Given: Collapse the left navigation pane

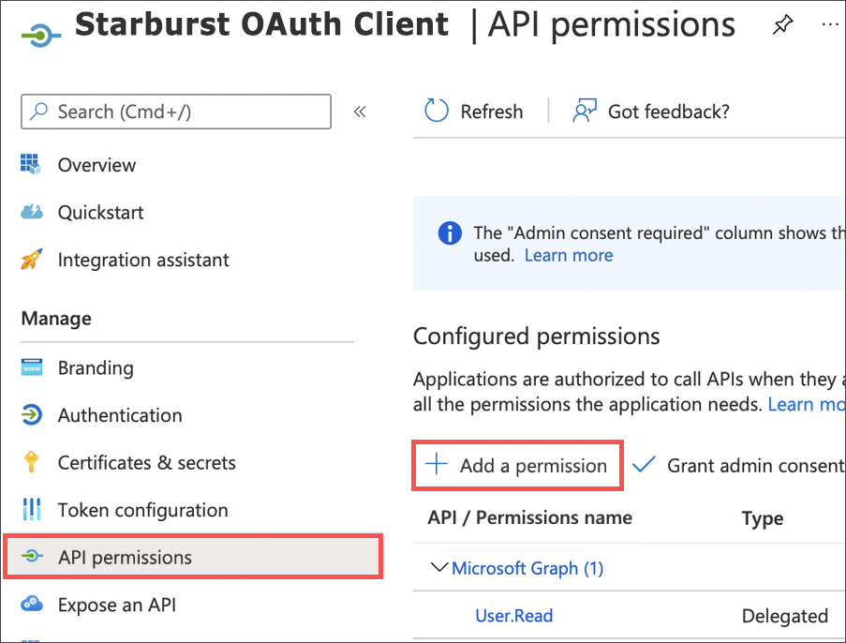Looking at the screenshot, I should point(360,111).
